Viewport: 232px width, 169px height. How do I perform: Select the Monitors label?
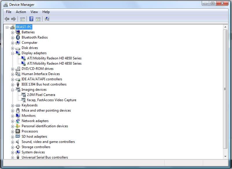(29, 116)
